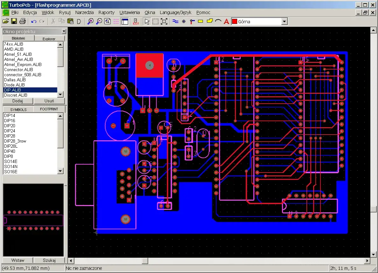Click the EXIT toolbar icon

[136, 21]
